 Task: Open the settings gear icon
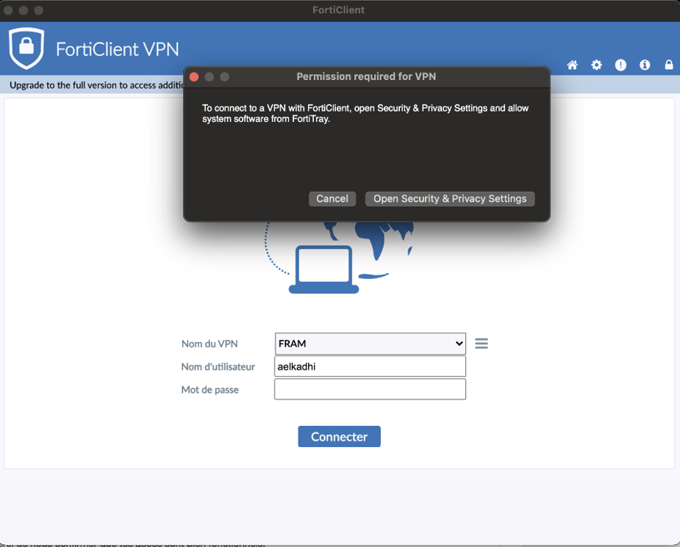point(596,65)
